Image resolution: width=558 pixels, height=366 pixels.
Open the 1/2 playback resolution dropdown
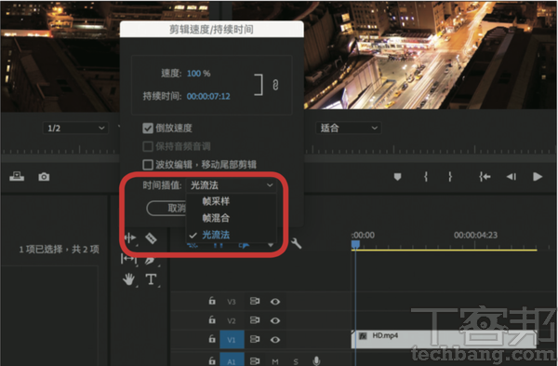[75, 128]
